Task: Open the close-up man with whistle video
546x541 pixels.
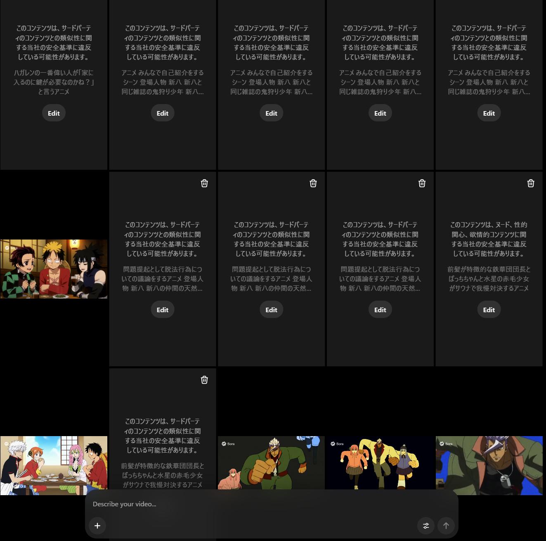Action: [489, 463]
